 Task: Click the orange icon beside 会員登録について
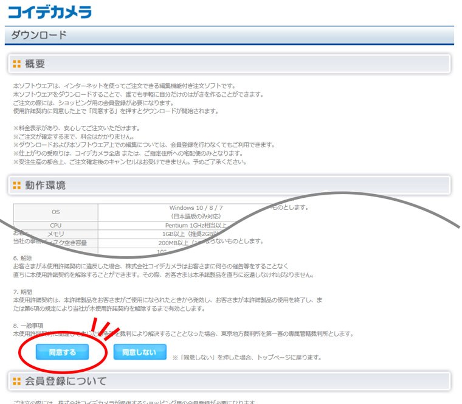coord(16,381)
